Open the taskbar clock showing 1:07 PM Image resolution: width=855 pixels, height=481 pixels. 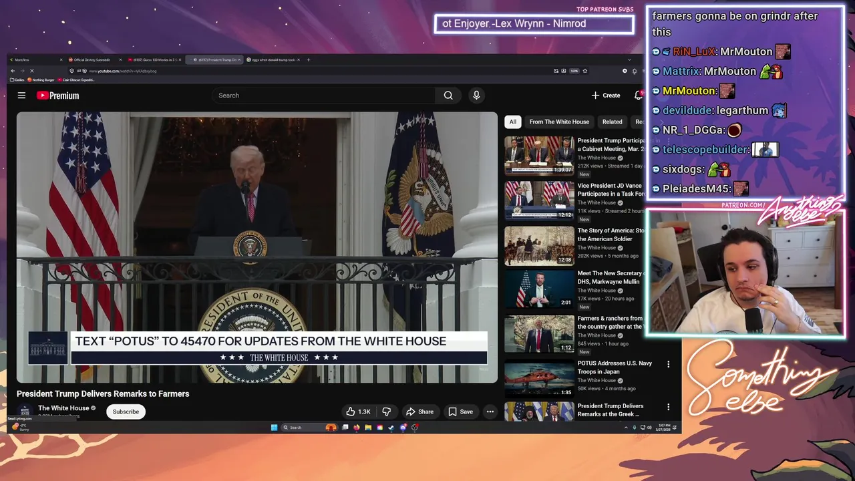[664, 428]
